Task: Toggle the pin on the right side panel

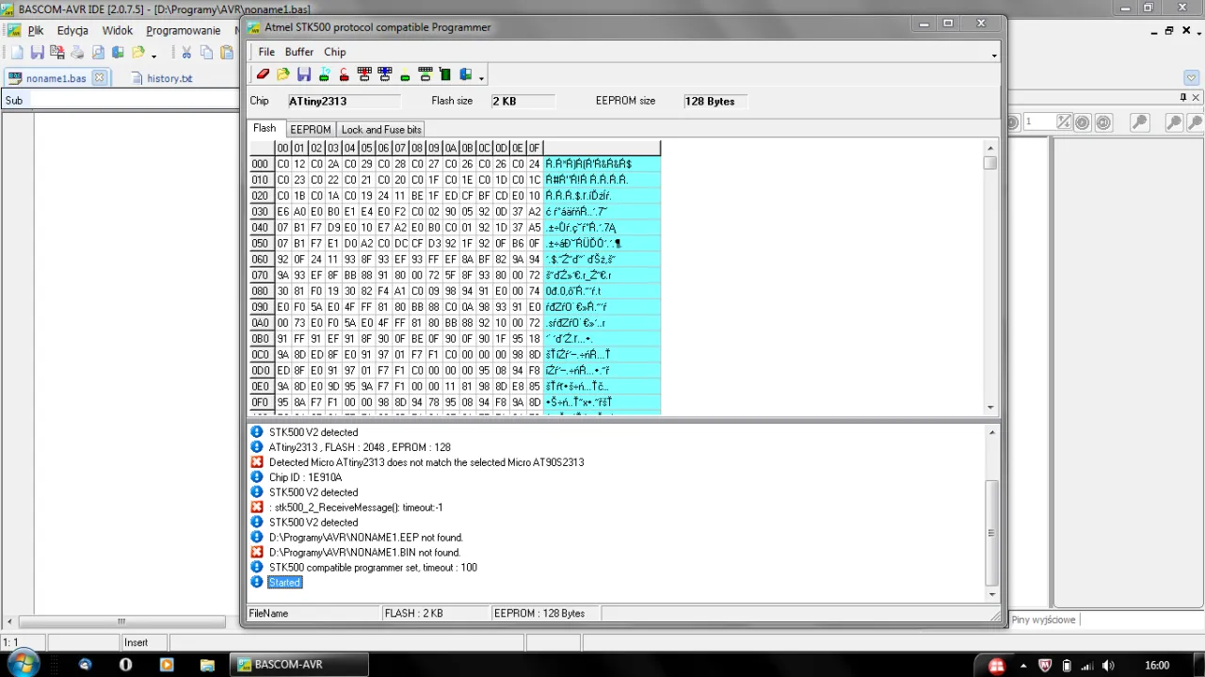Action: click(1183, 97)
